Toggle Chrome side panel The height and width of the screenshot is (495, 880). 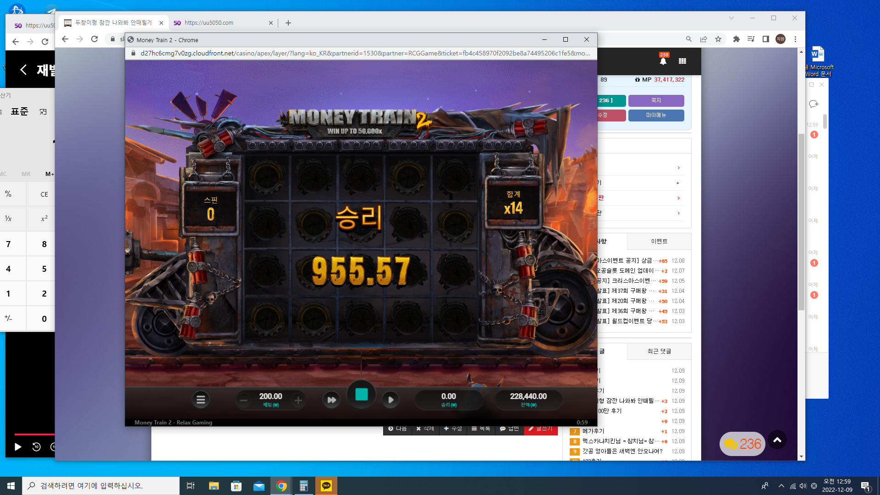765,39
